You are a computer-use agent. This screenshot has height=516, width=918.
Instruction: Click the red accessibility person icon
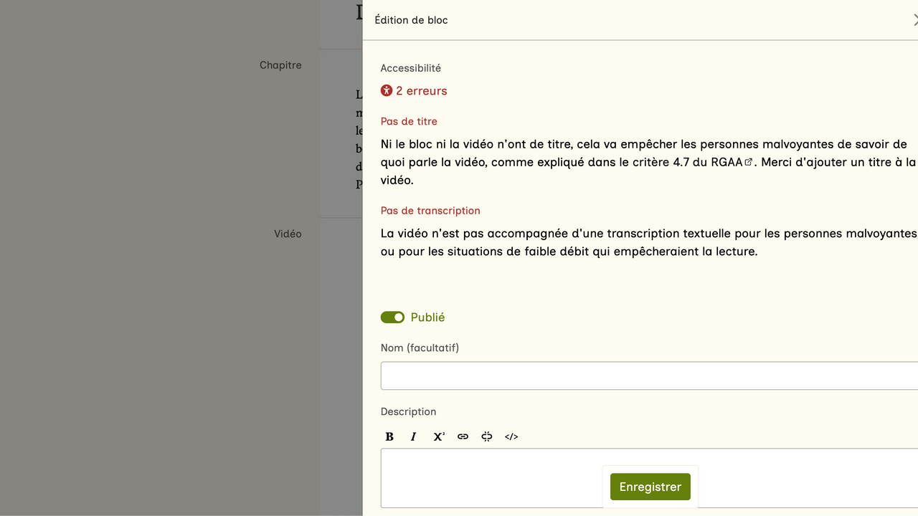[x=387, y=91]
